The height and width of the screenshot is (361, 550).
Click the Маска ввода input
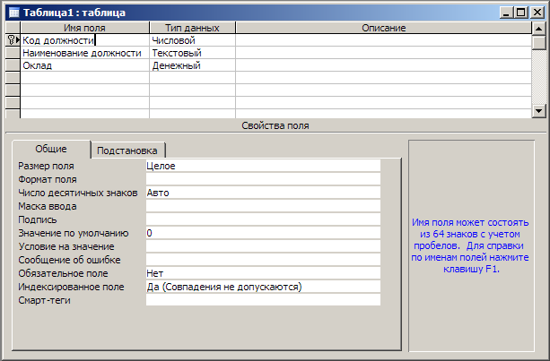pyautogui.click(x=263, y=206)
